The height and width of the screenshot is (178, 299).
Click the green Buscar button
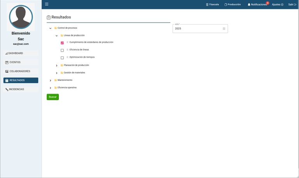(53, 97)
